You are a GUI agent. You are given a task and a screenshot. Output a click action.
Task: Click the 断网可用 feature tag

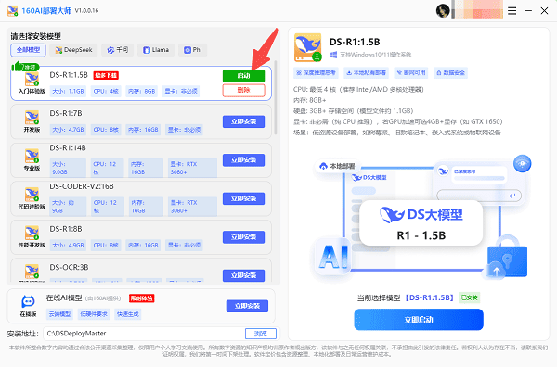pyautogui.click(x=411, y=72)
